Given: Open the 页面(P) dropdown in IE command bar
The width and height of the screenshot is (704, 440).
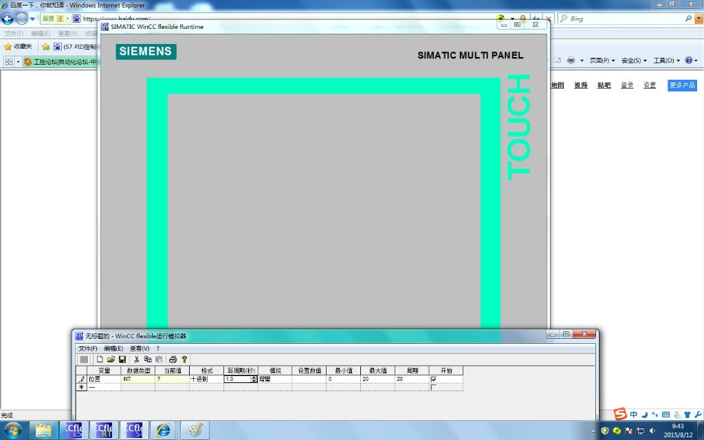Looking at the screenshot, I should tap(602, 60).
